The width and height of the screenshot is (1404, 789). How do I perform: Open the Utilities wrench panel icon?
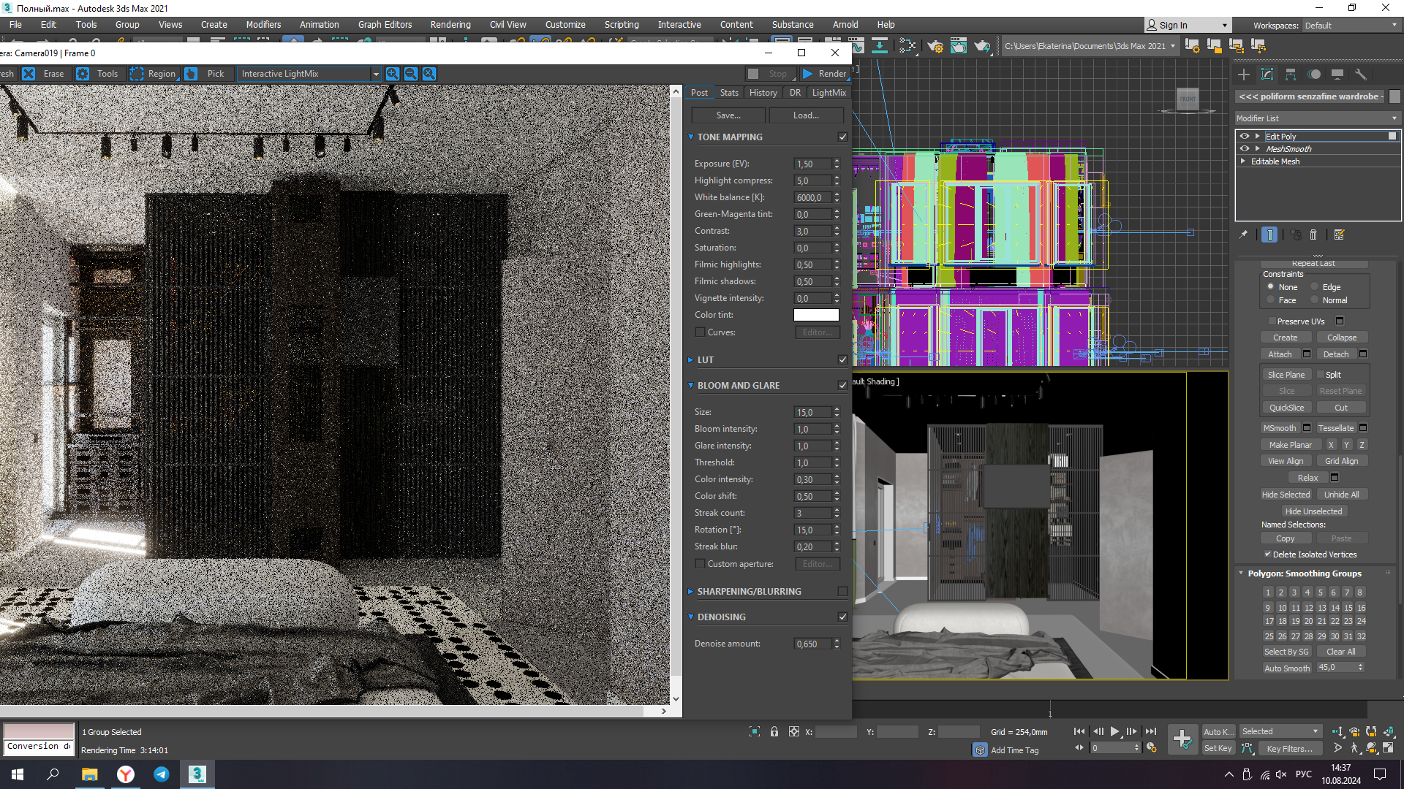[1361, 75]
